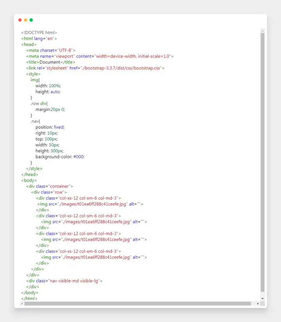Select the meta charset="UTF-8" line
Image resolution: width=281 pixels, height=322 pixels.
[51, 50]
